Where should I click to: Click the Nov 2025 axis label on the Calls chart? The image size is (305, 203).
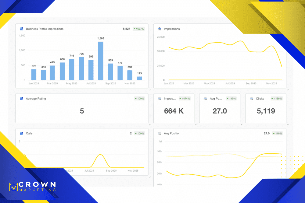(x=134, y=171)
